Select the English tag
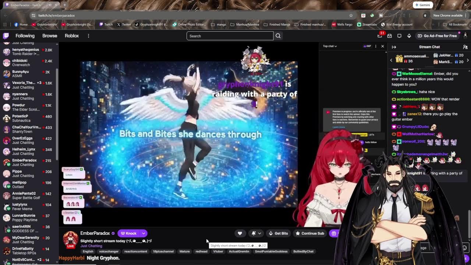 click(x=88, y=251)
